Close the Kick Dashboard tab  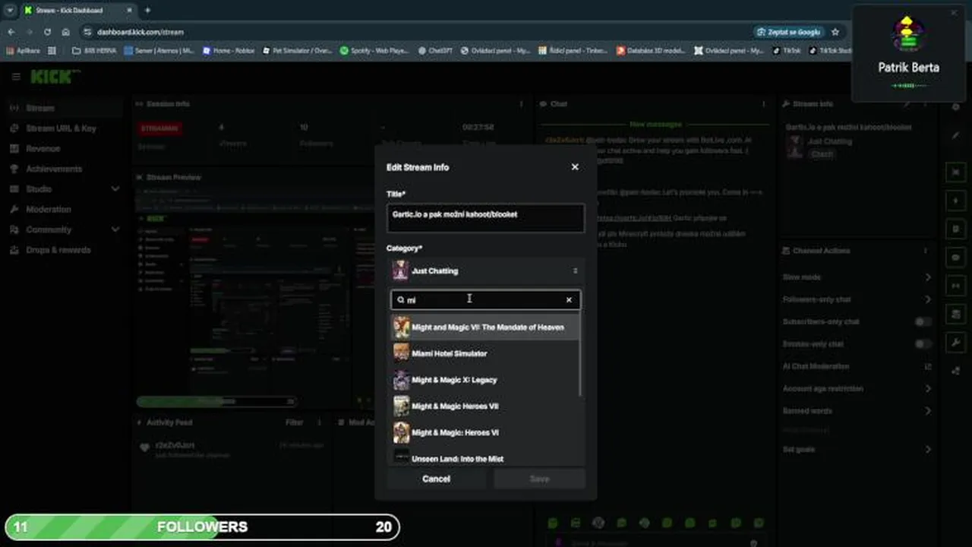128,11
